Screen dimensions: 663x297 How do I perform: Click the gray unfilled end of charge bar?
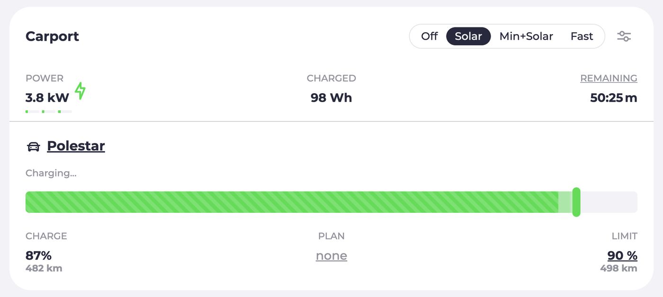tap(609, 202)
